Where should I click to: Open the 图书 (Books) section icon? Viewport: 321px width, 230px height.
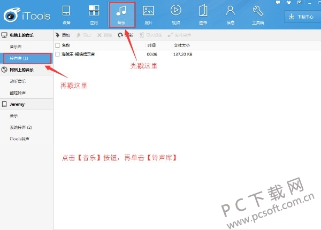point(203,14)
